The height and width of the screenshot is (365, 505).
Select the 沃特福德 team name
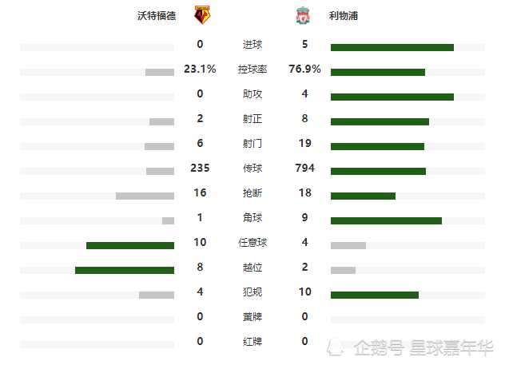tap(157, 15)
